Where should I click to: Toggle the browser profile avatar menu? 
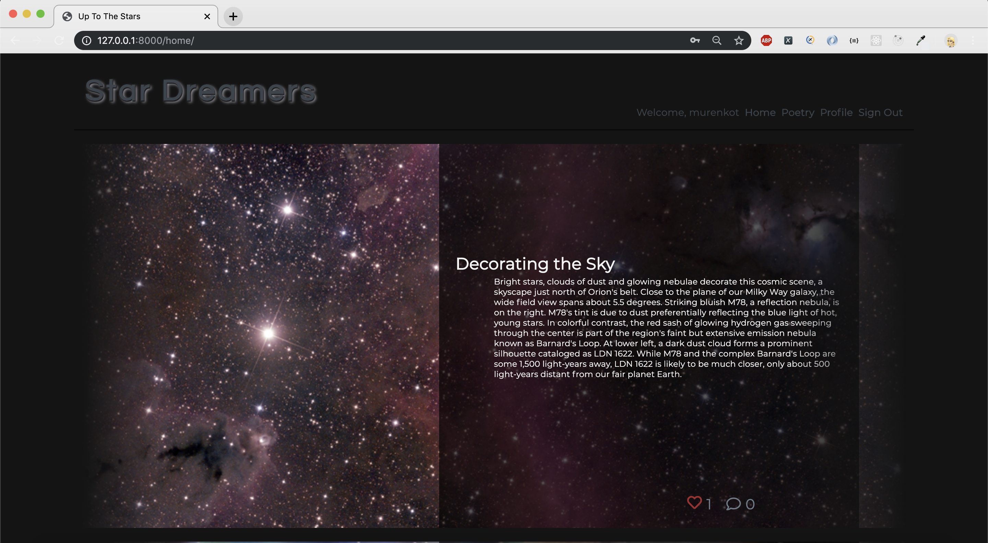coord(951,40)
